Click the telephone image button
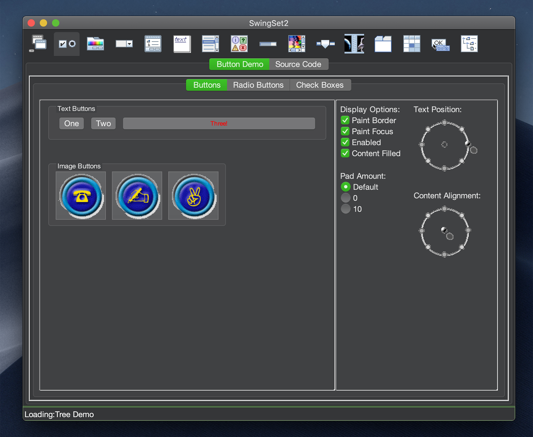 81,196
